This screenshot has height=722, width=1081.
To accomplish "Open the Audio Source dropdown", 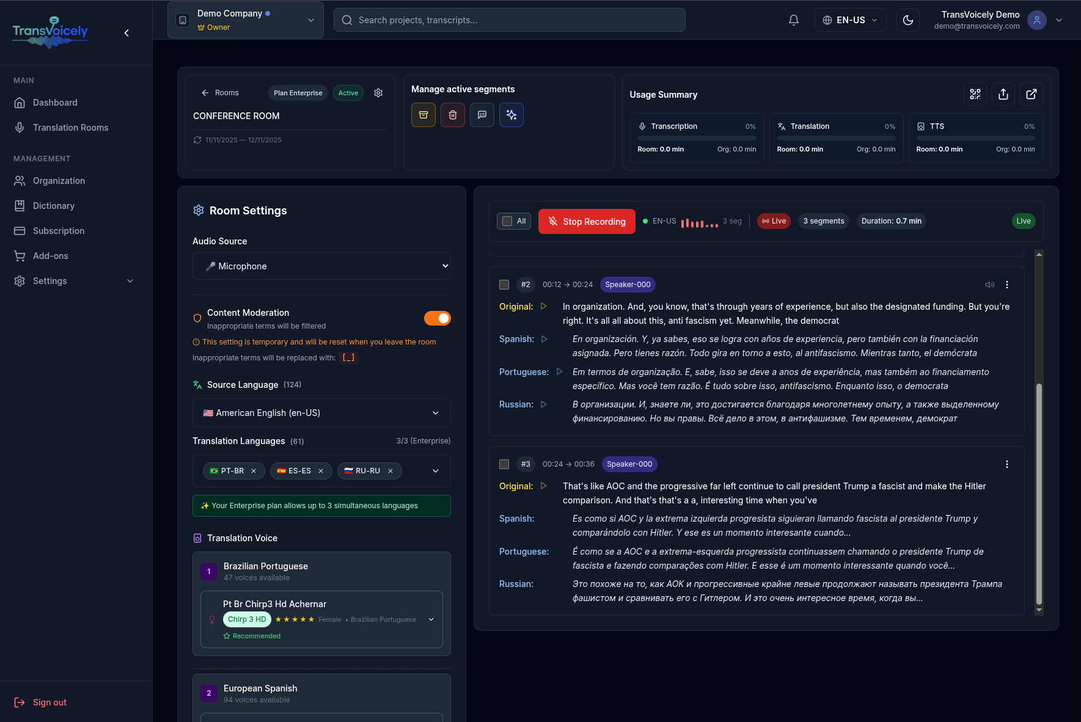I will [x=322, y=266].
